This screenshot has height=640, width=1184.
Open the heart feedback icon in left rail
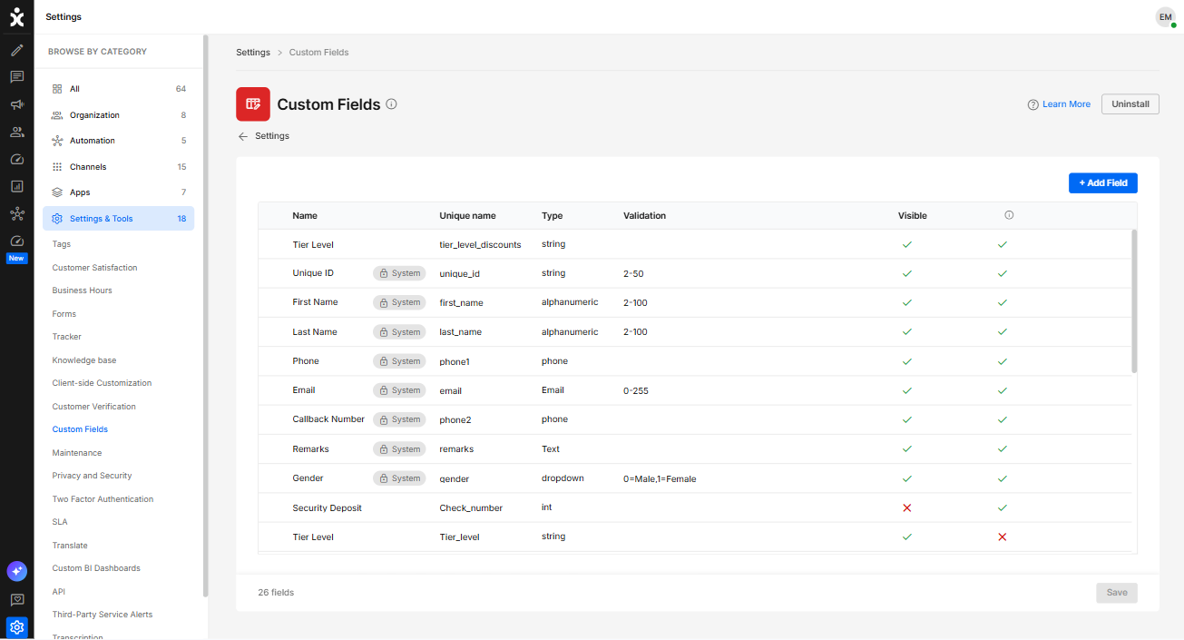tap(16, 600)
